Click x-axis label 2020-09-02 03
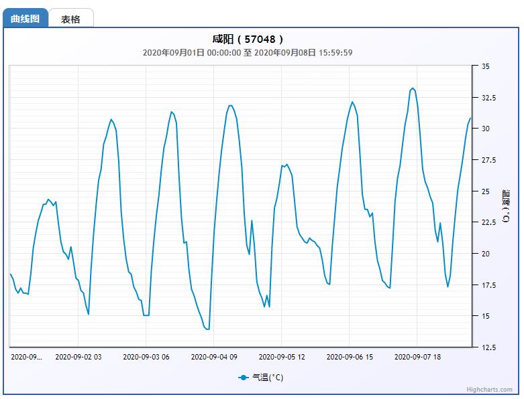524x399 pixels. coord(78,357)
